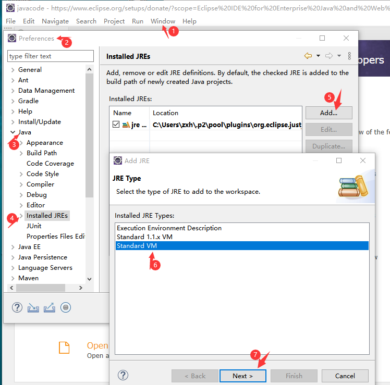Click the back navigation arrow in Preferences
This screenshot has height=385, width=390.
point(308,56)
